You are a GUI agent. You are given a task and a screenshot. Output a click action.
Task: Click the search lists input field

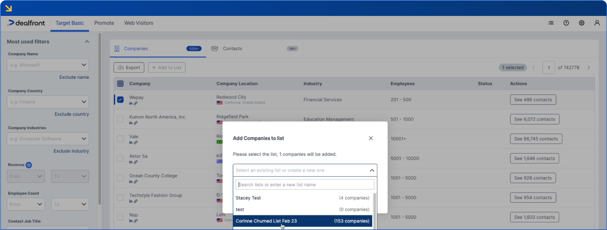tap(305, 185)
